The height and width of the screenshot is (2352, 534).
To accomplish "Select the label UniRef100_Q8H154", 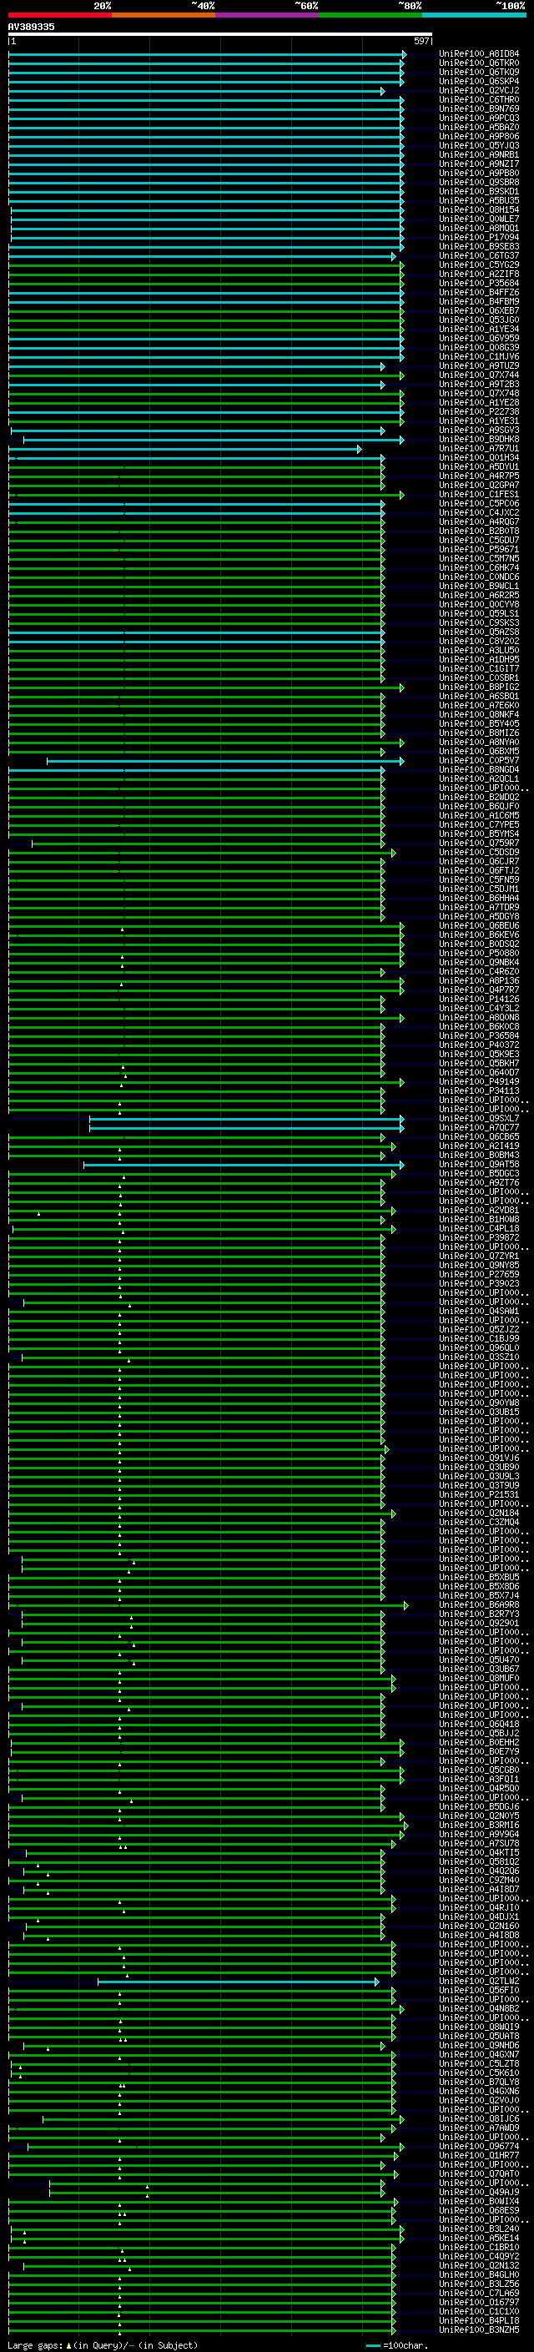I will (479, 210).
